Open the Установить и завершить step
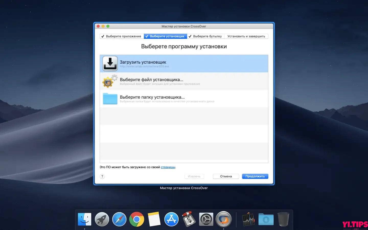Viewport: 368px width, 230px height. [x=246, y=36]
